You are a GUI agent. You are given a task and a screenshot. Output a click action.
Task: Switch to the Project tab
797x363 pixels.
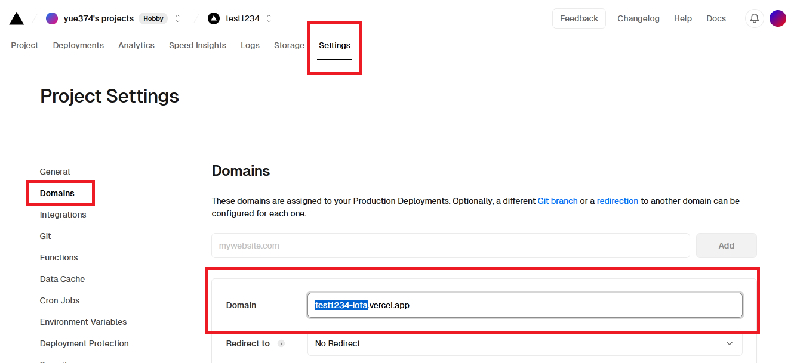pos(24,45)
